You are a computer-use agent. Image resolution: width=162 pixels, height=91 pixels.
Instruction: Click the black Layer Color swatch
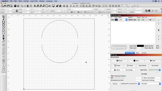(x=140, y=46)
